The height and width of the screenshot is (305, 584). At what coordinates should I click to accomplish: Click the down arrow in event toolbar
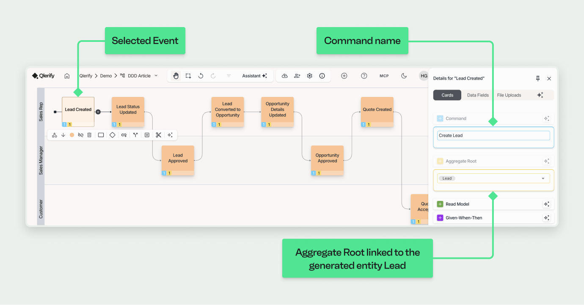coord(63,135)
